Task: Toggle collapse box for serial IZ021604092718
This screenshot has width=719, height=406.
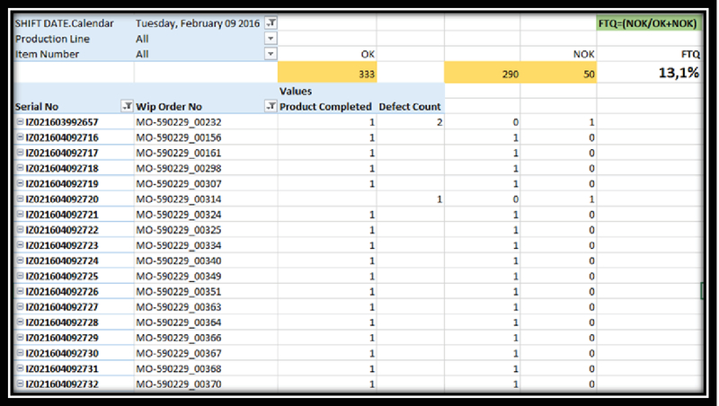Action: [20, 169]
